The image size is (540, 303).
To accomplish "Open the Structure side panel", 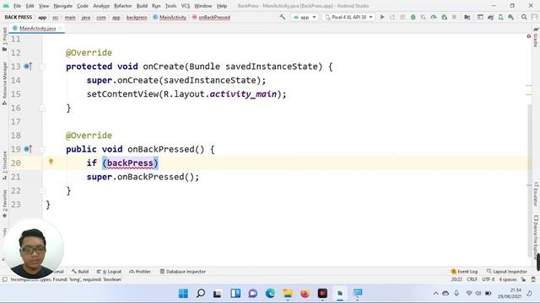I will click(x=4, y=165).
